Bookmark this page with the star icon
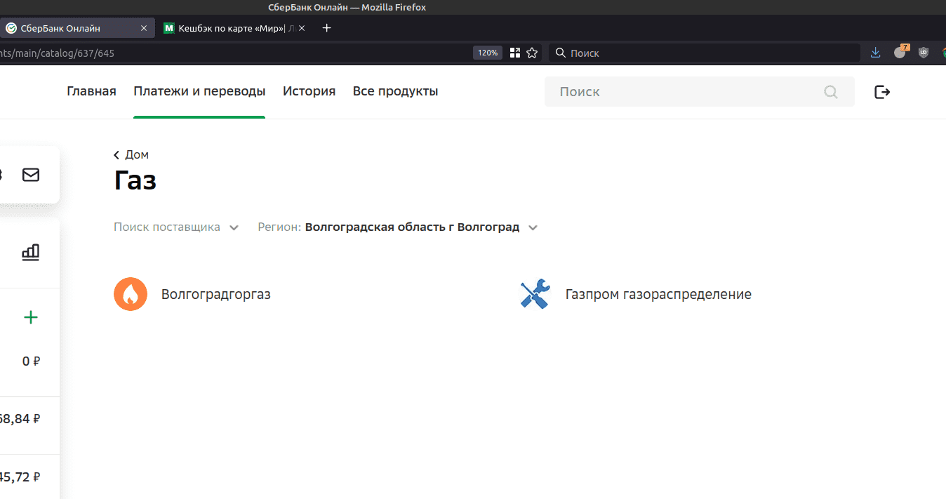Viewport: 946px width, 499px height. click(x=532, y=53)
